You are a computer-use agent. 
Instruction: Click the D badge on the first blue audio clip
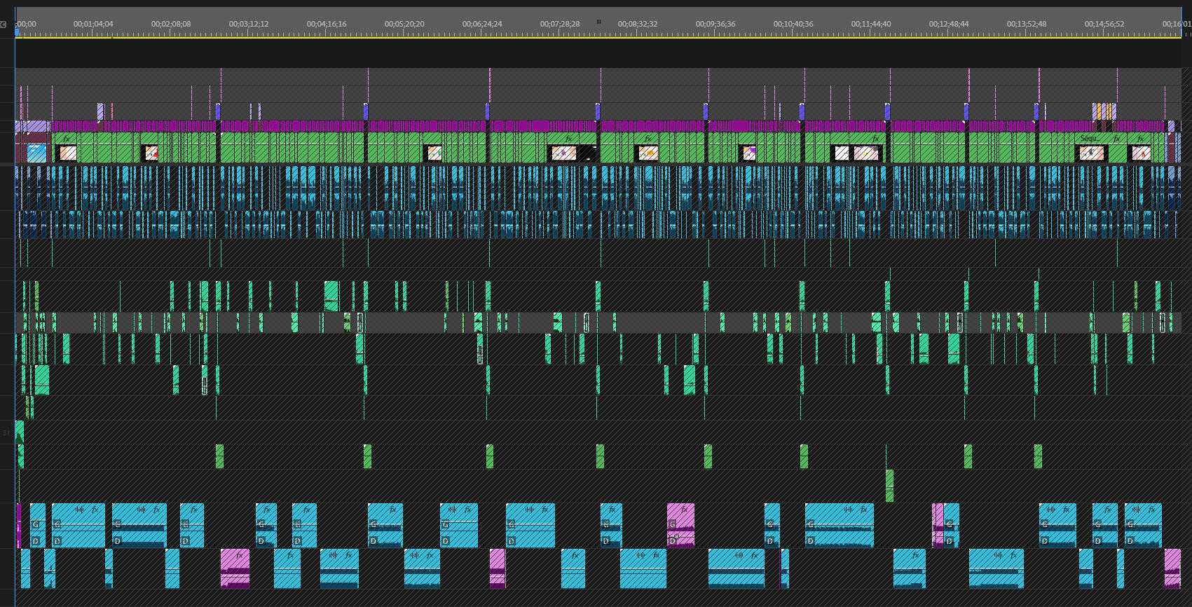36,541
